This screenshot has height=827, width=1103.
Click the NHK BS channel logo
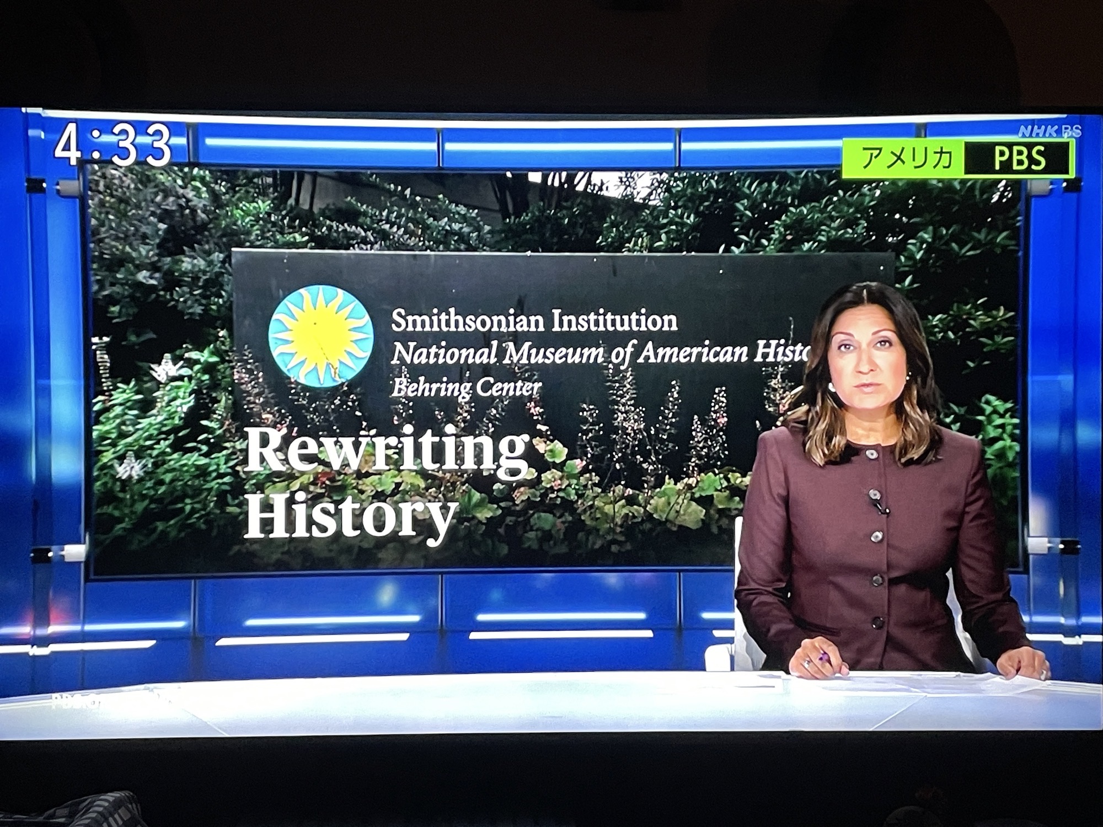pyautogui.click(x=1048, y=131)
